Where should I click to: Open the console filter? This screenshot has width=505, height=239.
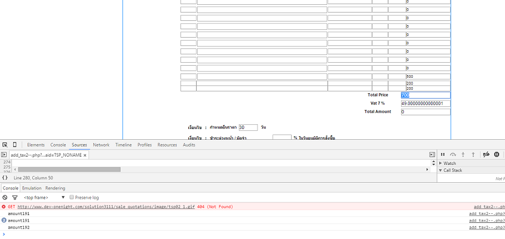point(15,197)
